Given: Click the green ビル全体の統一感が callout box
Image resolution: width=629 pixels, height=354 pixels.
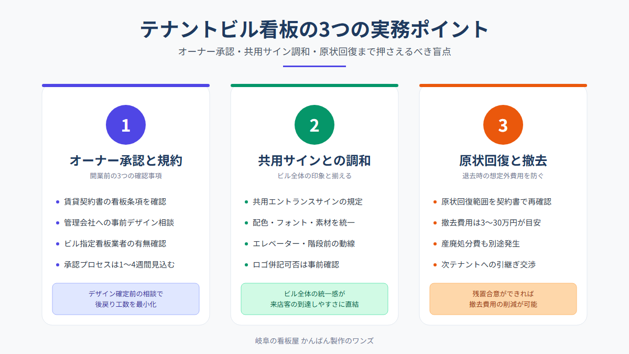Looking at the screenshot, I should tap(314, 299).
